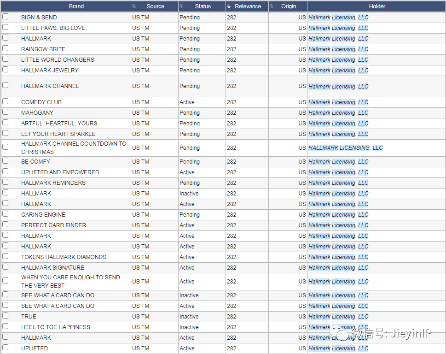Image resolution: width=446 pixels, height=354 pixels.
Task: Click brand name HALLMARK JEWELRY
Action: (50, 71)
